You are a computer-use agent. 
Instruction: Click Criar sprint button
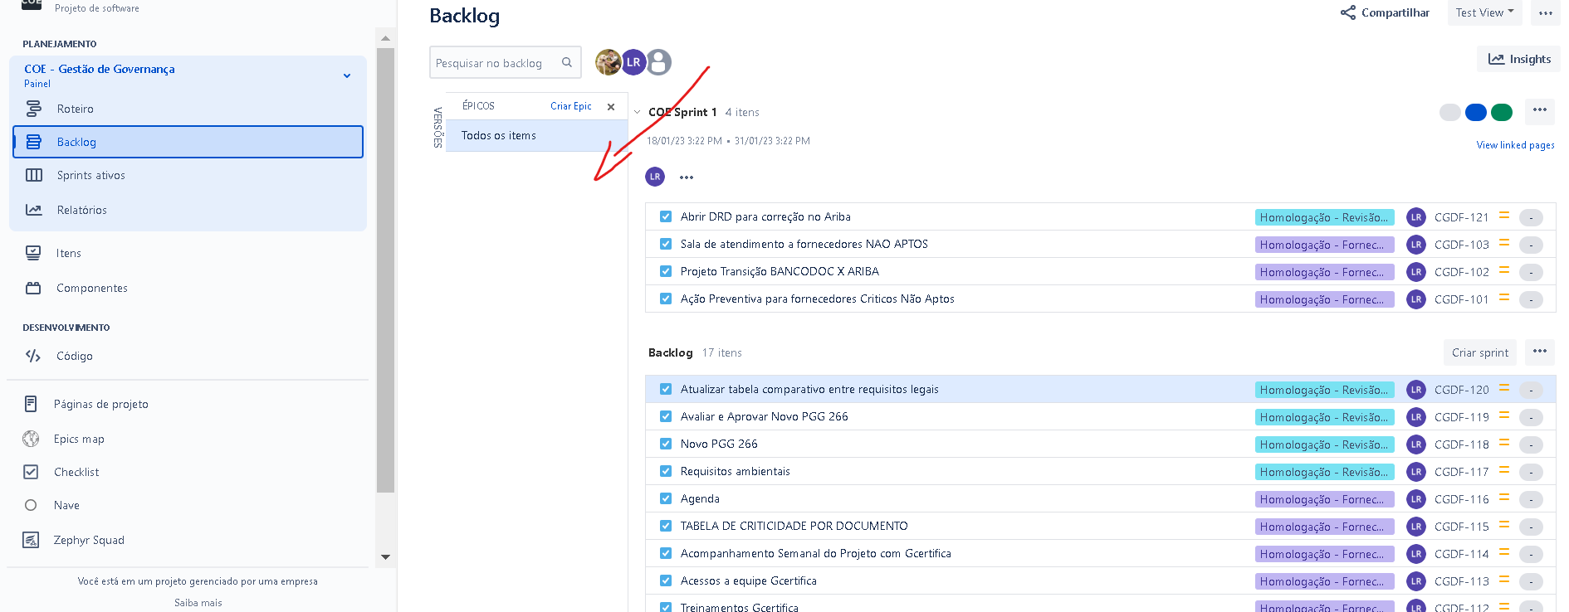coord(1480,352)
